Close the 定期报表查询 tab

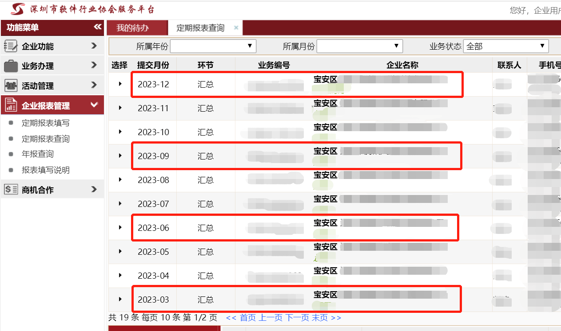[x=236, y=28]
